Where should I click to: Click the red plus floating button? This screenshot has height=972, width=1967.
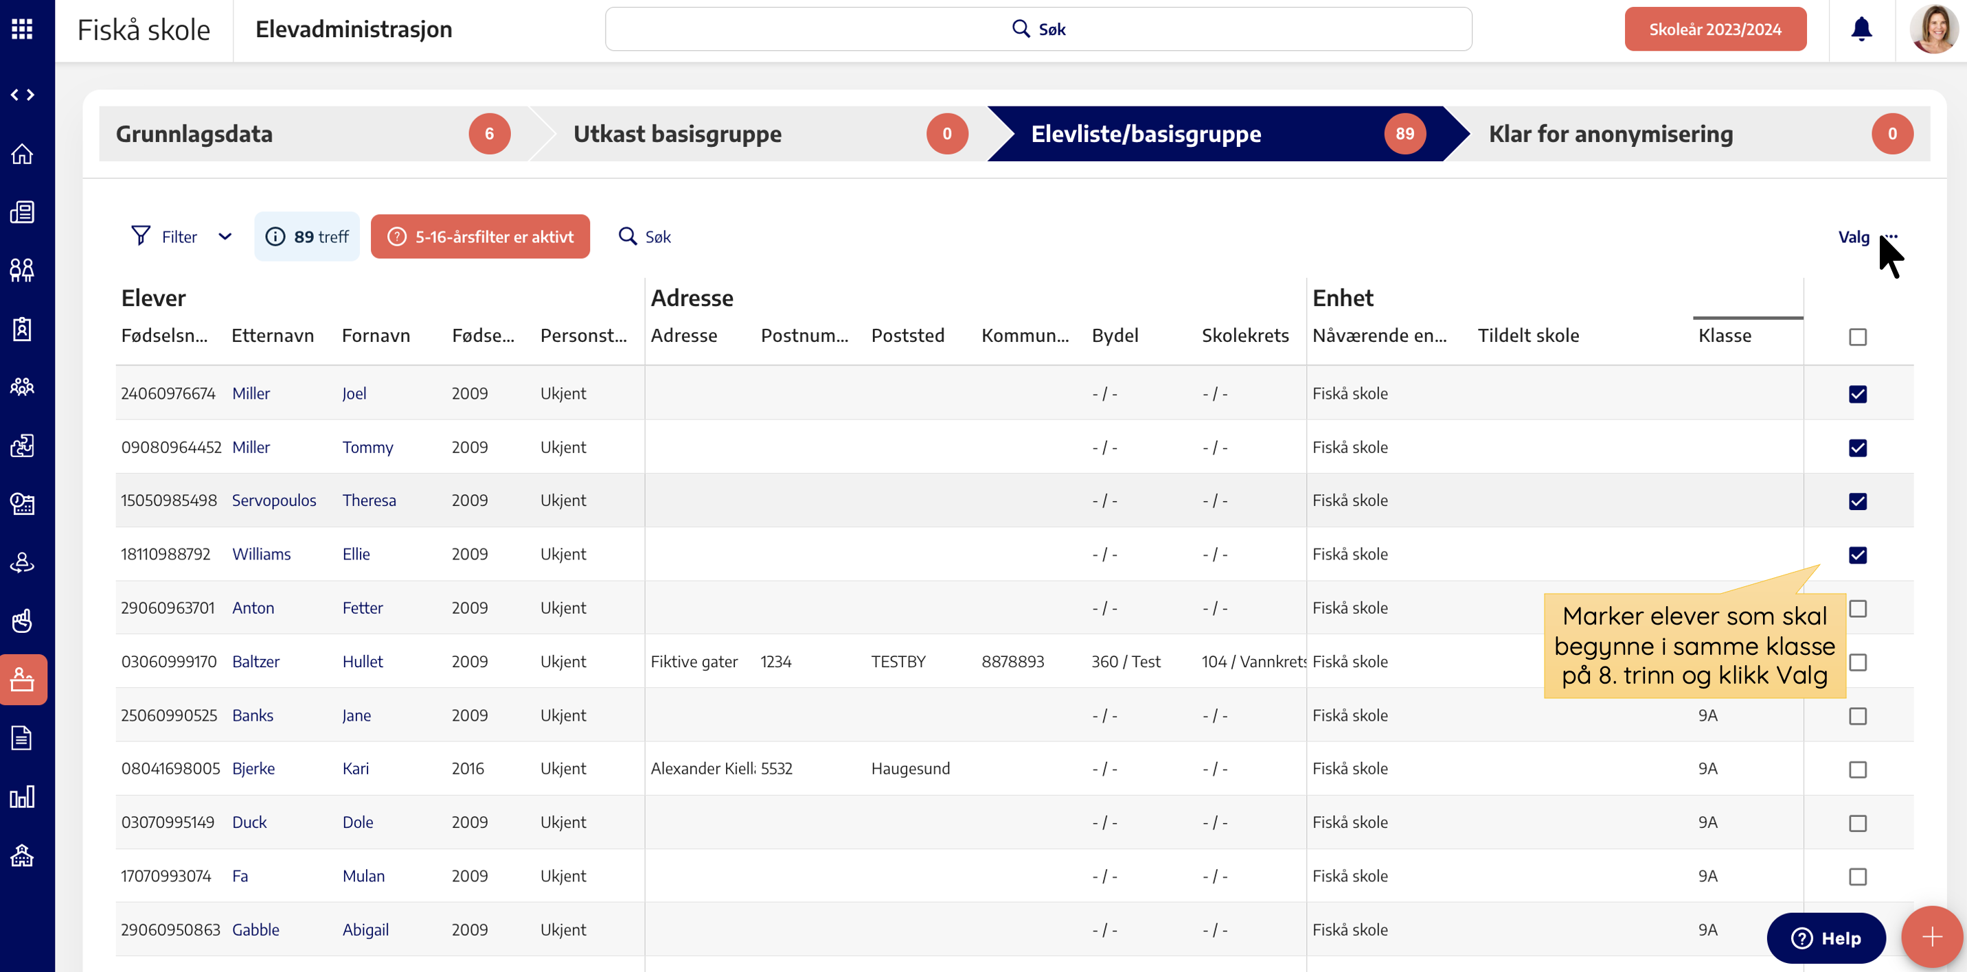(1931, 937)
